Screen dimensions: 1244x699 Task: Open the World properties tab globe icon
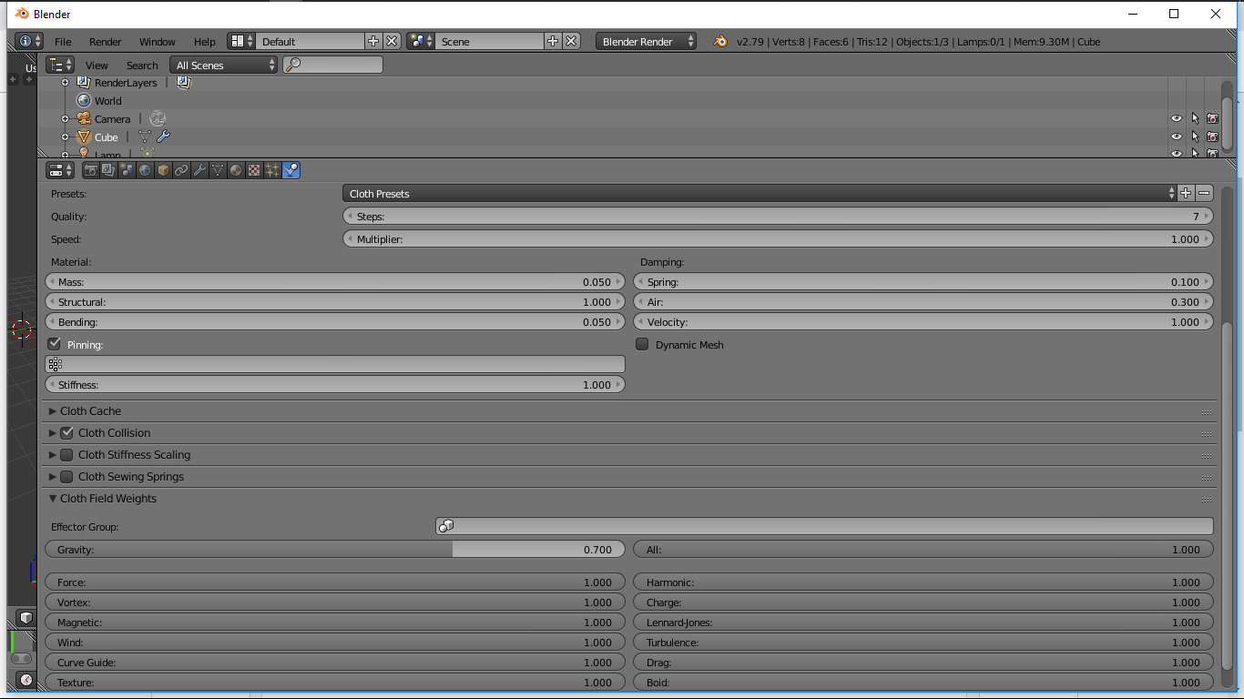(145, 170)
